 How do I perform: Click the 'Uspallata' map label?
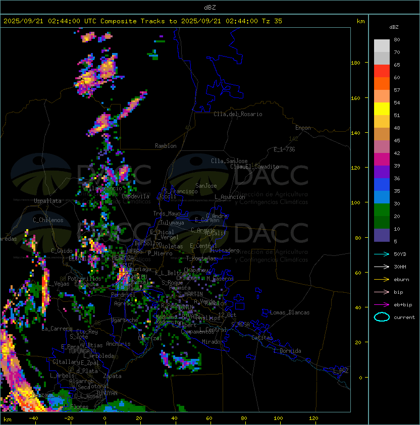coord(47,201)
